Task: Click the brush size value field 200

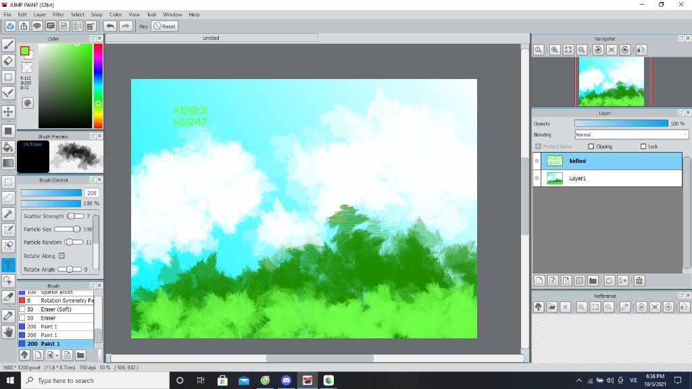Action: click(91, 192)
